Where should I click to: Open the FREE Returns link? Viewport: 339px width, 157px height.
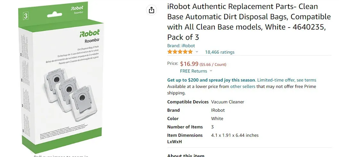194,71
